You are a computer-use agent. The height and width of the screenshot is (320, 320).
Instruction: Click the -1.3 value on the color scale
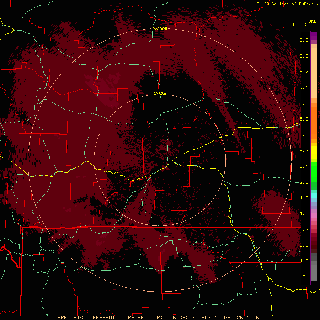(303, 261)
